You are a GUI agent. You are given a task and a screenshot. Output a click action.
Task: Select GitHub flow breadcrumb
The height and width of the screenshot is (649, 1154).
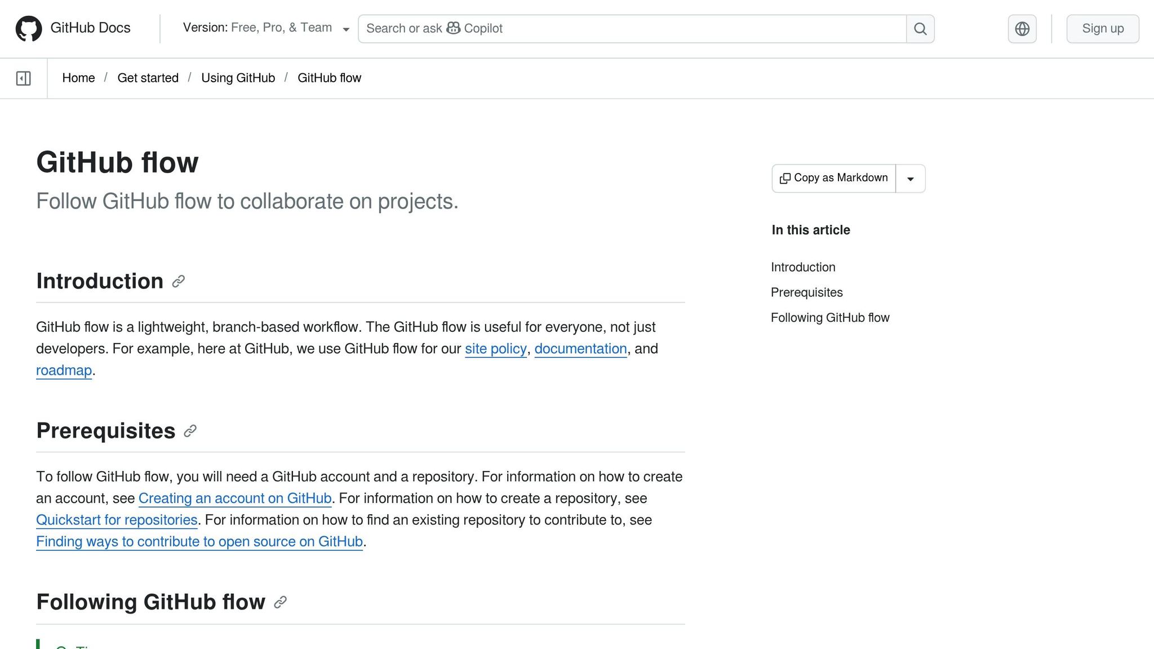point(329,78)
